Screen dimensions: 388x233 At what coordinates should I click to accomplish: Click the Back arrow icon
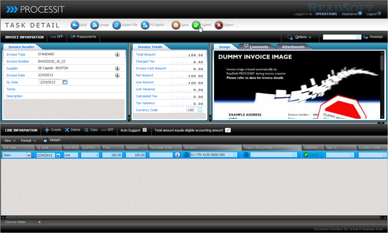pyautogui.click(x=75, y=25)
